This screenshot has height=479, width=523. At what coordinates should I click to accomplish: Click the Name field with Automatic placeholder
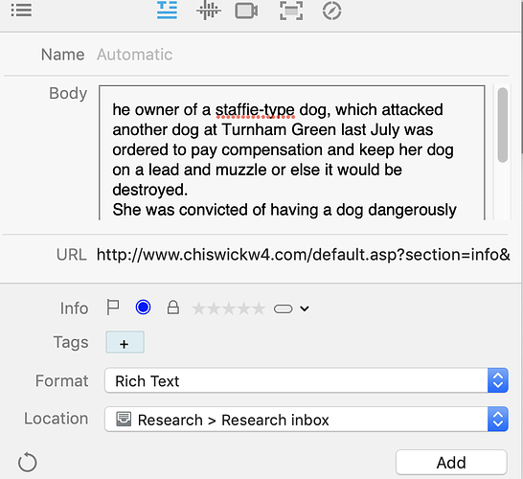pyautogui.click(x=302, y=55)
